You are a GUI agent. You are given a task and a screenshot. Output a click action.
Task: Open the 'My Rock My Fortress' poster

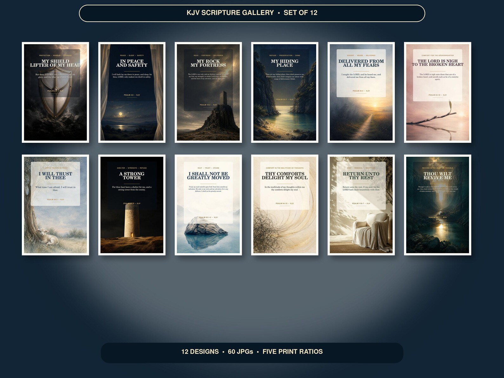(208, 92)
